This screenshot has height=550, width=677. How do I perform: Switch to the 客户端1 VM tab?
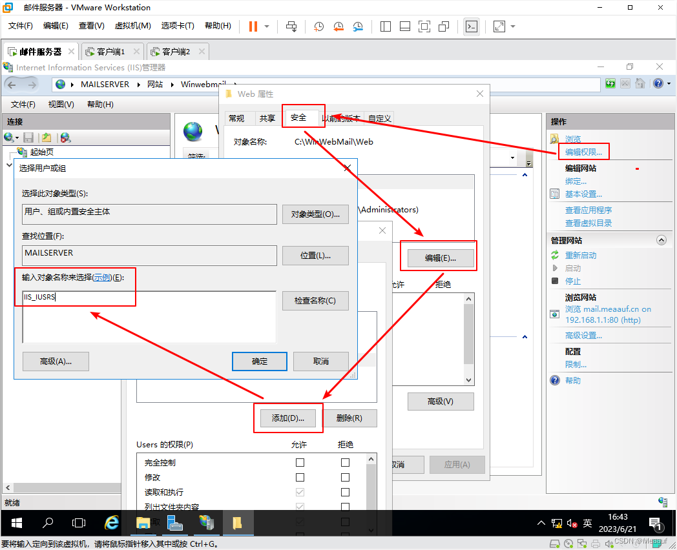point(111,52)
